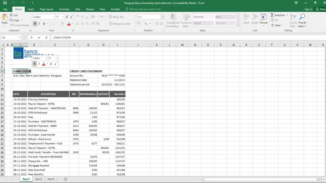
Task: Click Sign in at top right
Action: [x=308, y=9]
